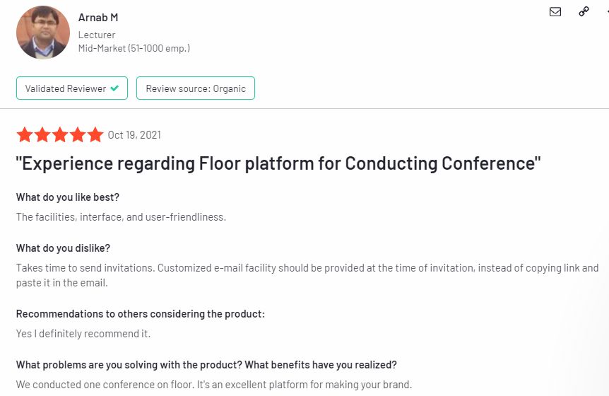This screenshot has width=609, height=396.
Task: Click the fifth rating star
Action: point(95,135)
